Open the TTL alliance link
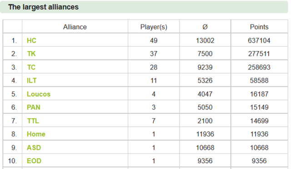291x169 pixels. pos(33,121)
